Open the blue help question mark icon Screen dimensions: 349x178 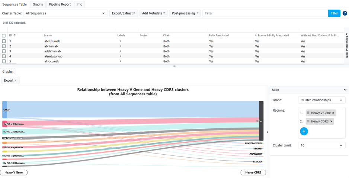[x=345, y=13]
